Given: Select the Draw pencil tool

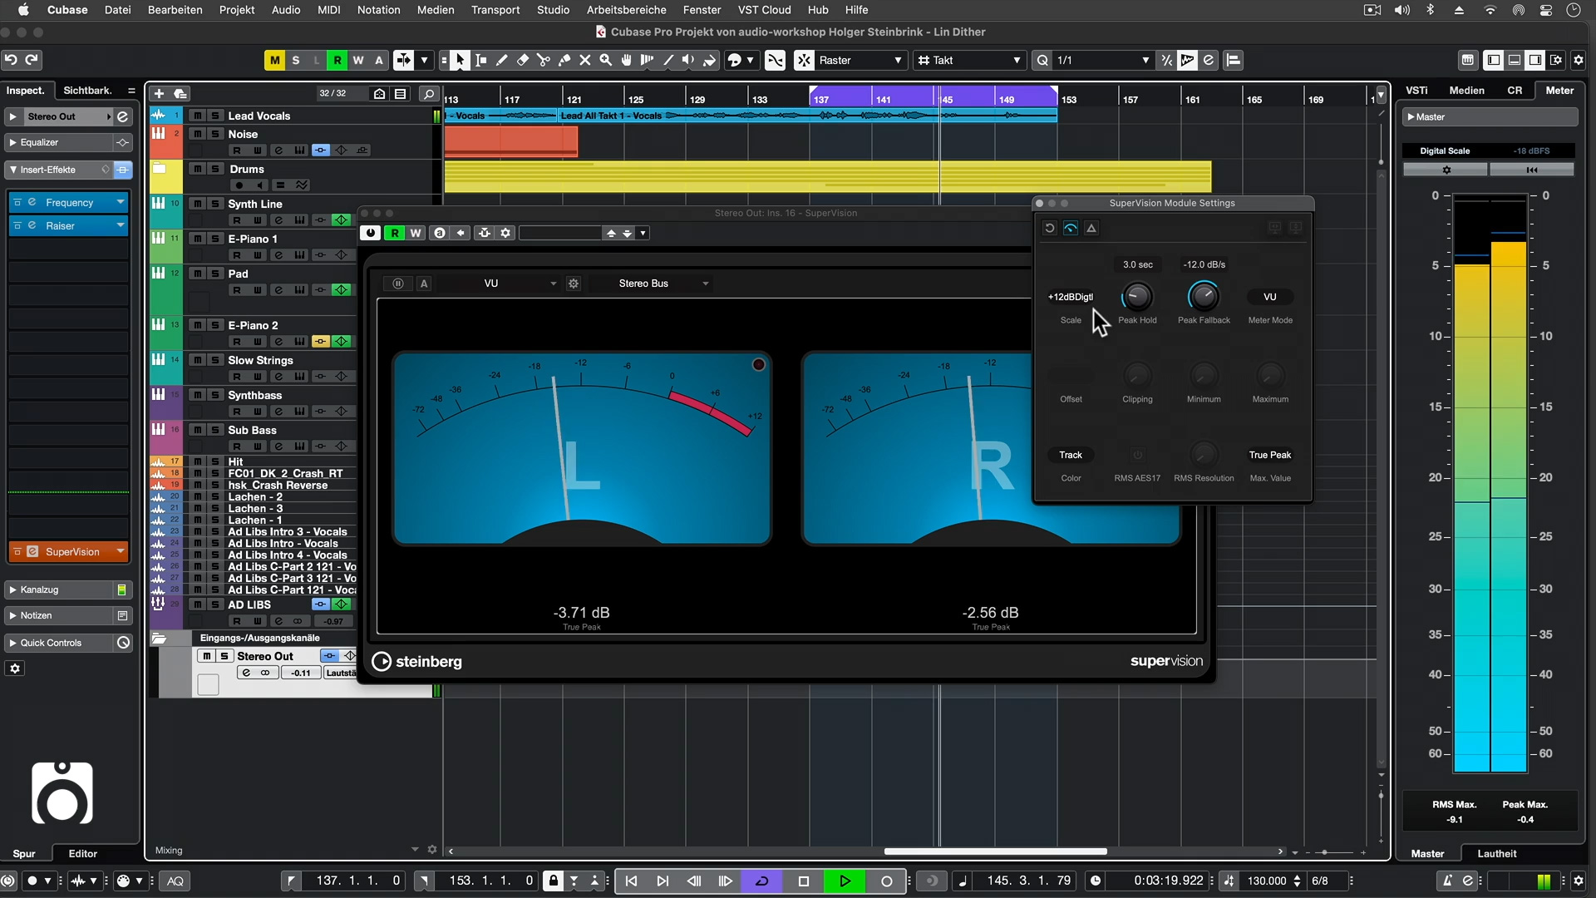Looking at the screenshot, I should (502, 60).
